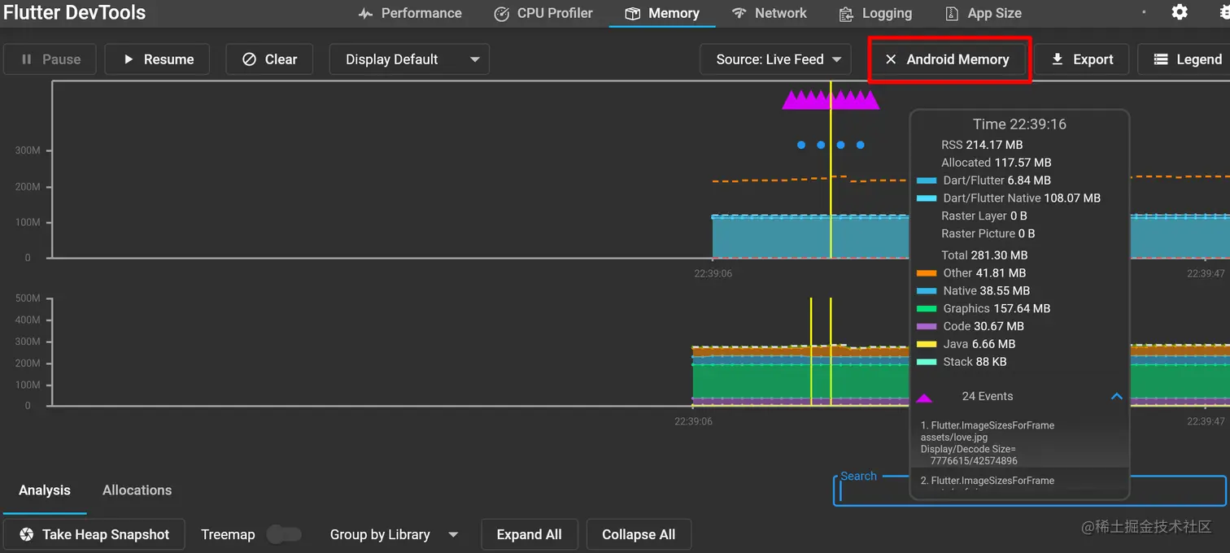The width and height of the screenshot is (1230, 553).
Task: Click the Flutter DevTools title
Action: tap(75, 12)
